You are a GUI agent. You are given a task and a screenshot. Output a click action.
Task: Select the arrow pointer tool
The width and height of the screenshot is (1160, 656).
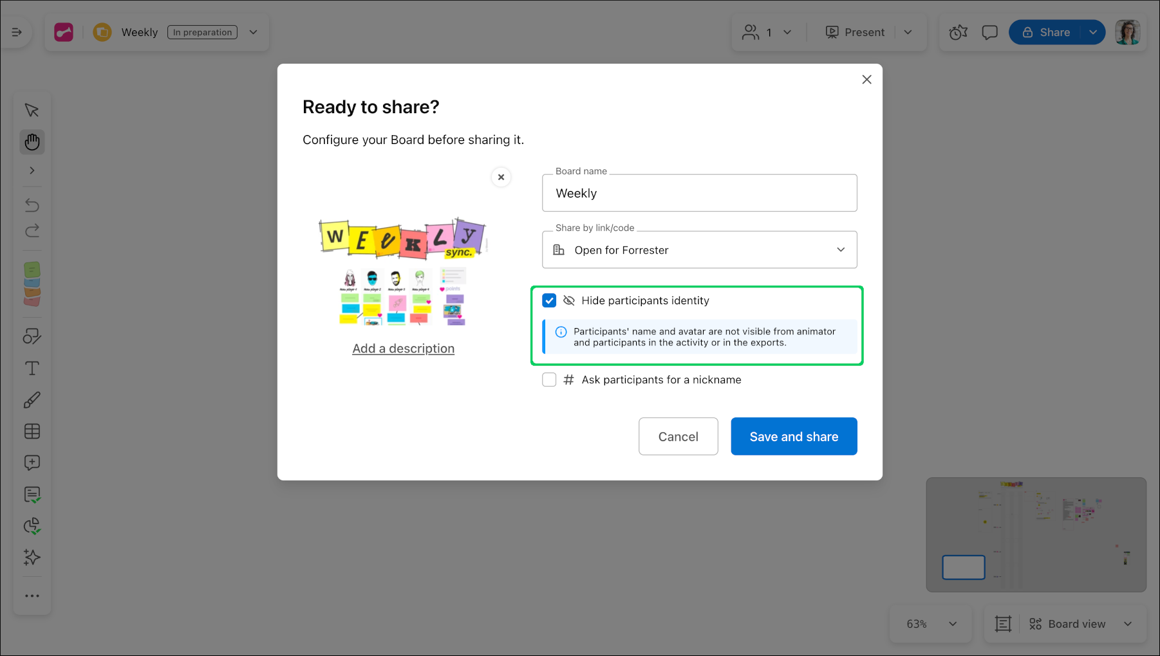[32, 111]
